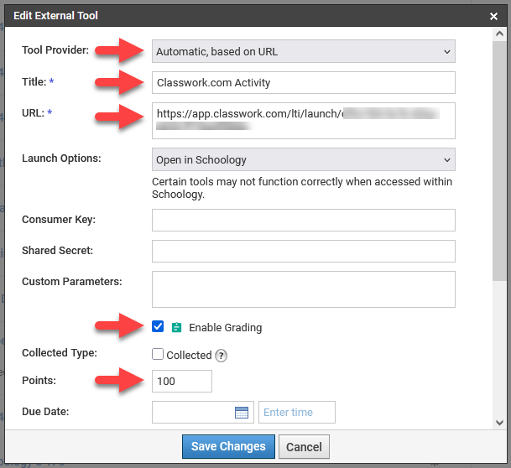
Task: Click the Consumer Key field
Action: [x=304, y=220]
